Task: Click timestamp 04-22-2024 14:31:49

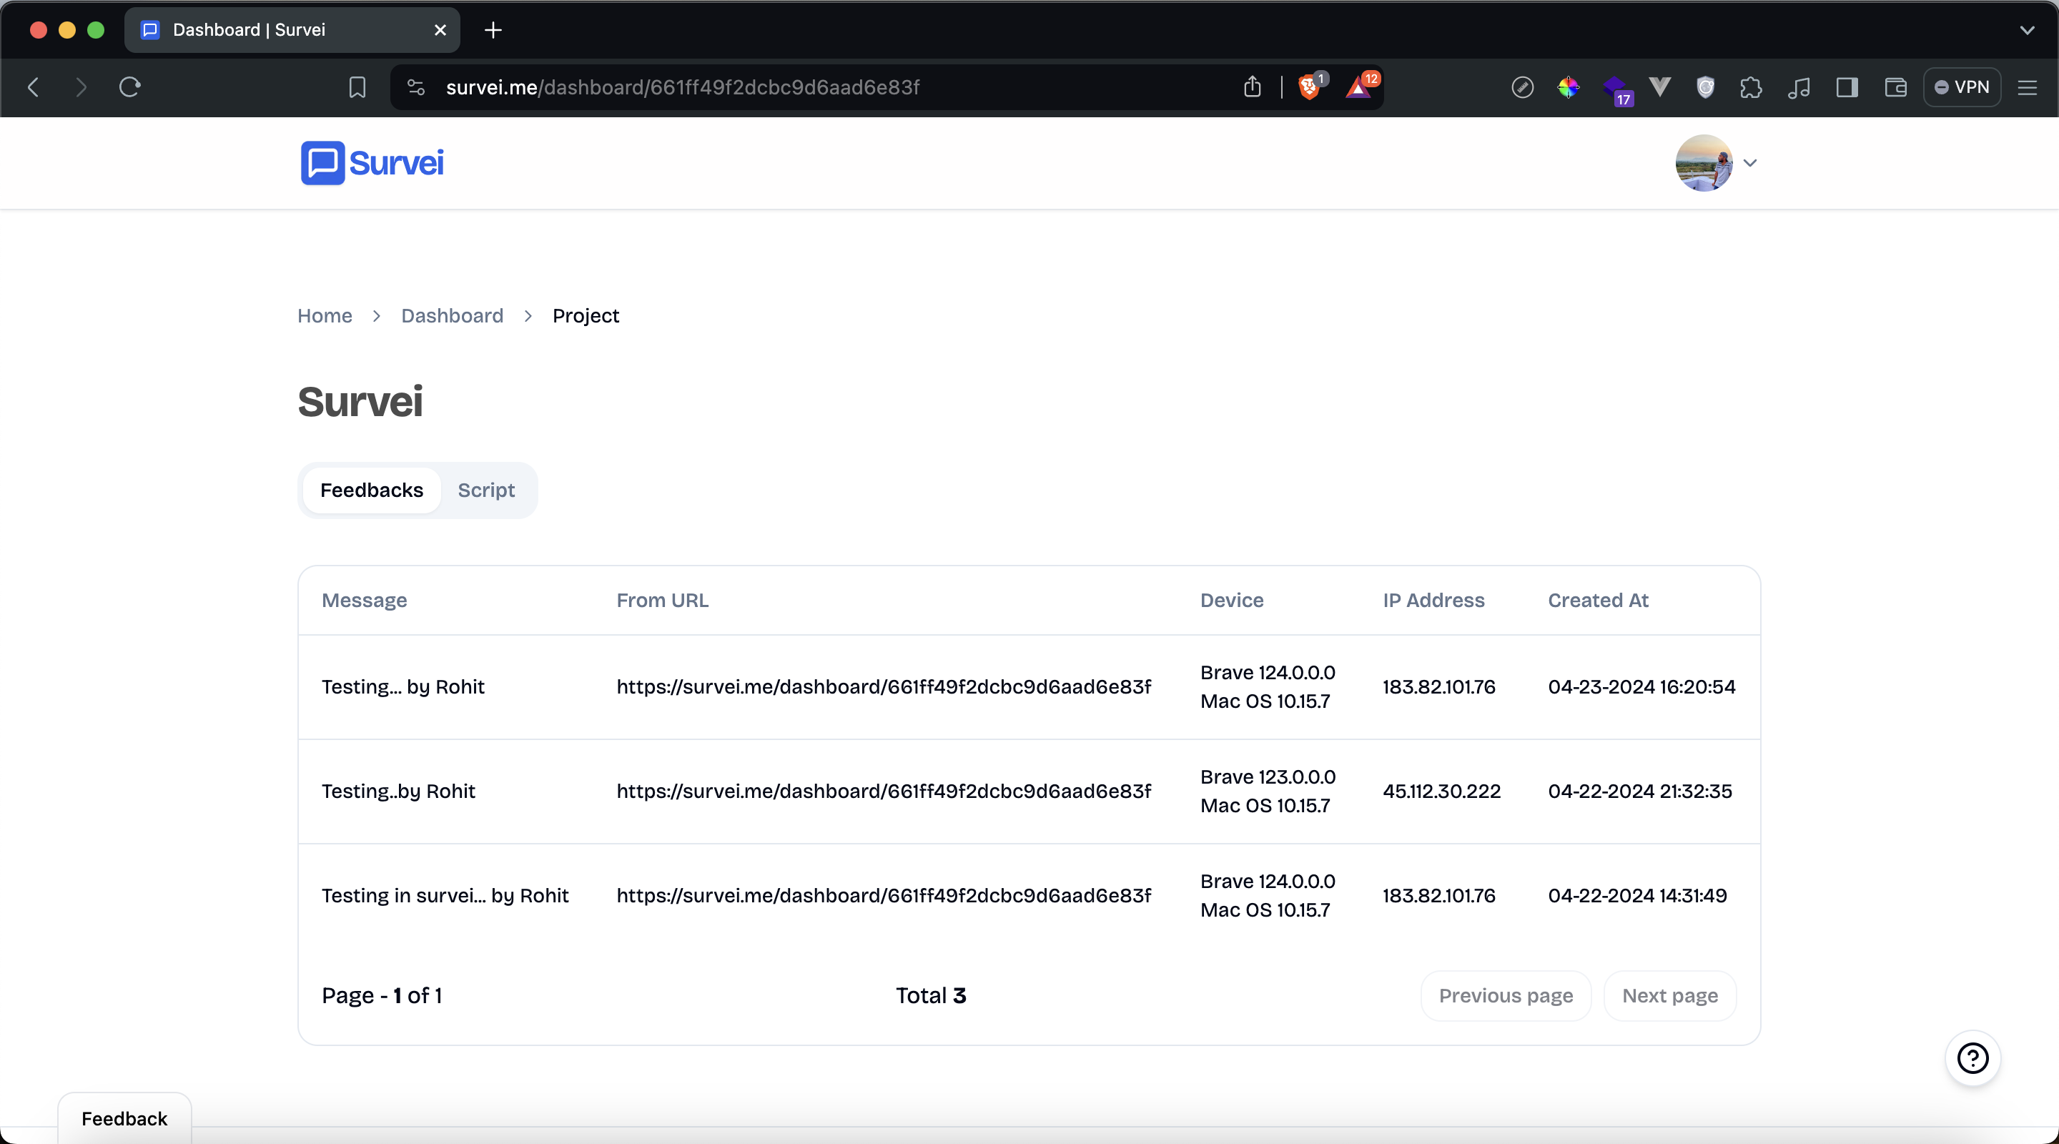Action: 1637,895
